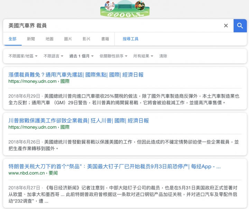Image resolution: width=249 pixels, height=209 pixels.
Task: Expand the 所有結果 dropdown
Action: [x=143, y=56]
